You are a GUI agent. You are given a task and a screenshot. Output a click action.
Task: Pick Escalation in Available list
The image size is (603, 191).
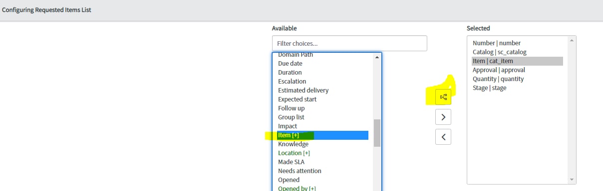pos(323,82)
